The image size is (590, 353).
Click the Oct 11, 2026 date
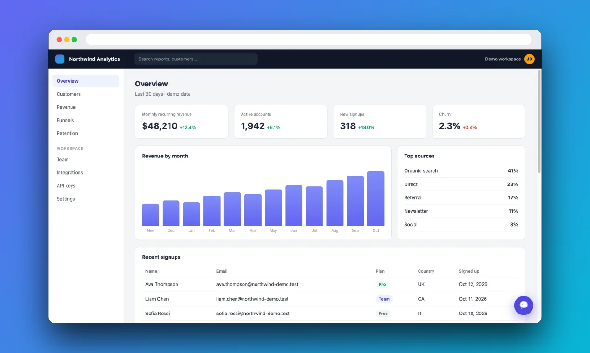pos(473,299)
